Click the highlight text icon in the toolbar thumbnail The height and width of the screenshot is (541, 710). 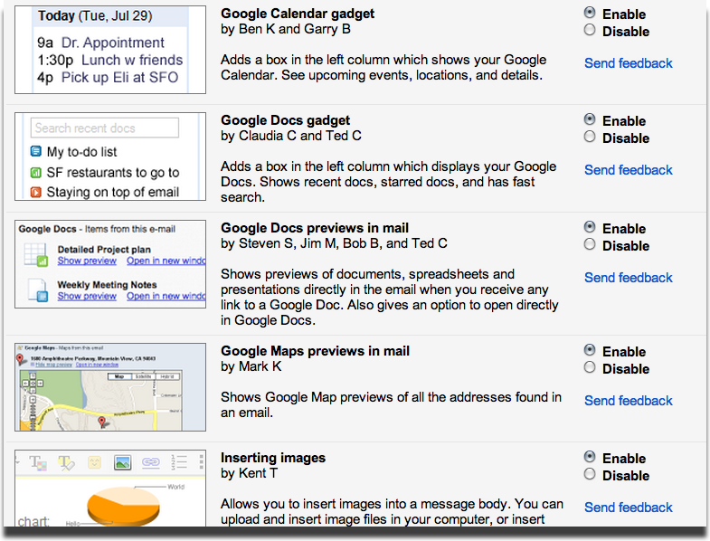tap(66, 462)
